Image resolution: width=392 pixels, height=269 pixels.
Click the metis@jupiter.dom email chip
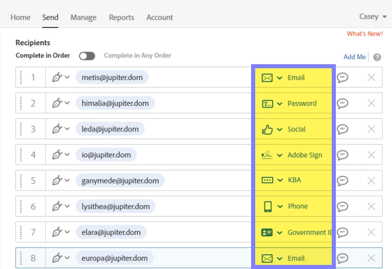click(x=112, y=77)
